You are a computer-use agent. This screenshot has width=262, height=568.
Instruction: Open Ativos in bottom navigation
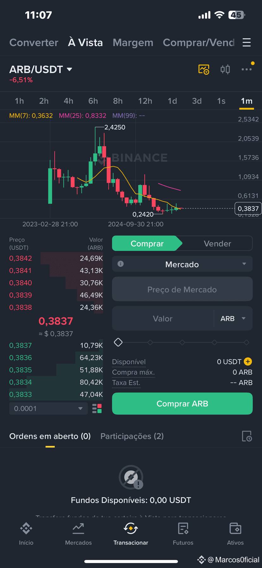tap(235, 534)
